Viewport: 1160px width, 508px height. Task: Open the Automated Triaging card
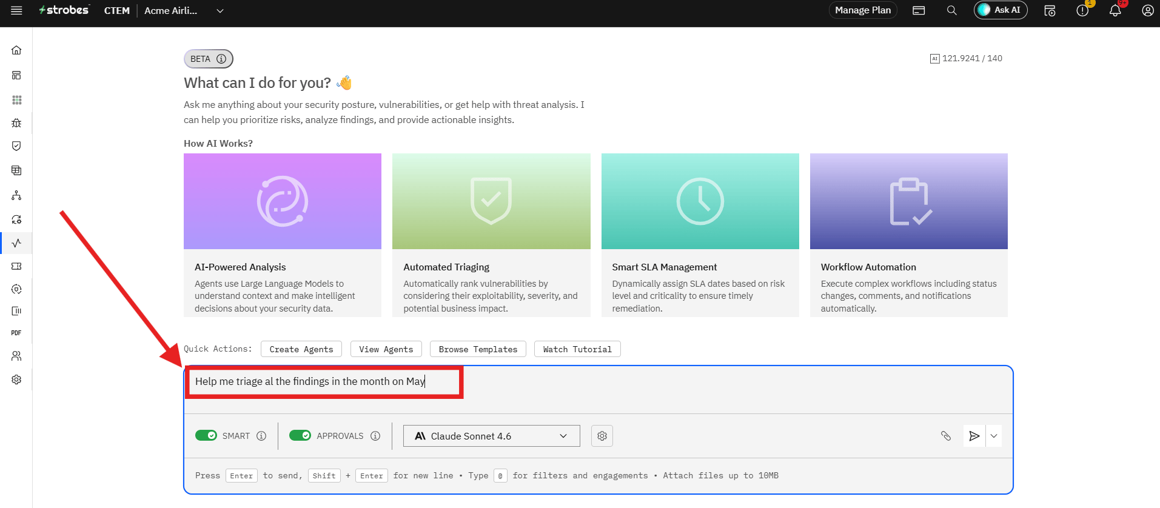[491, 235]
